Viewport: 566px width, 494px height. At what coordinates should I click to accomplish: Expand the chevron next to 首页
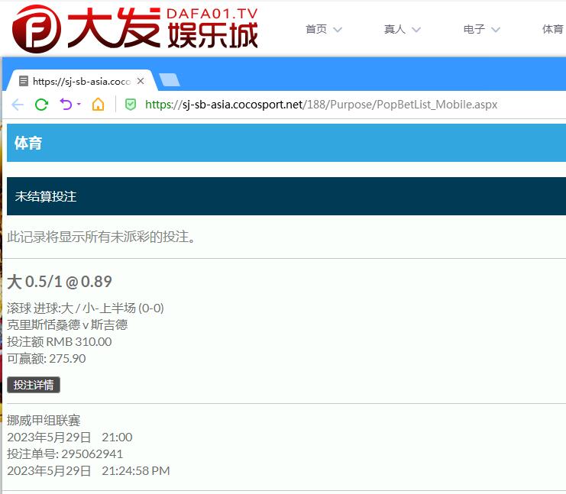click(x=338, y=30)
